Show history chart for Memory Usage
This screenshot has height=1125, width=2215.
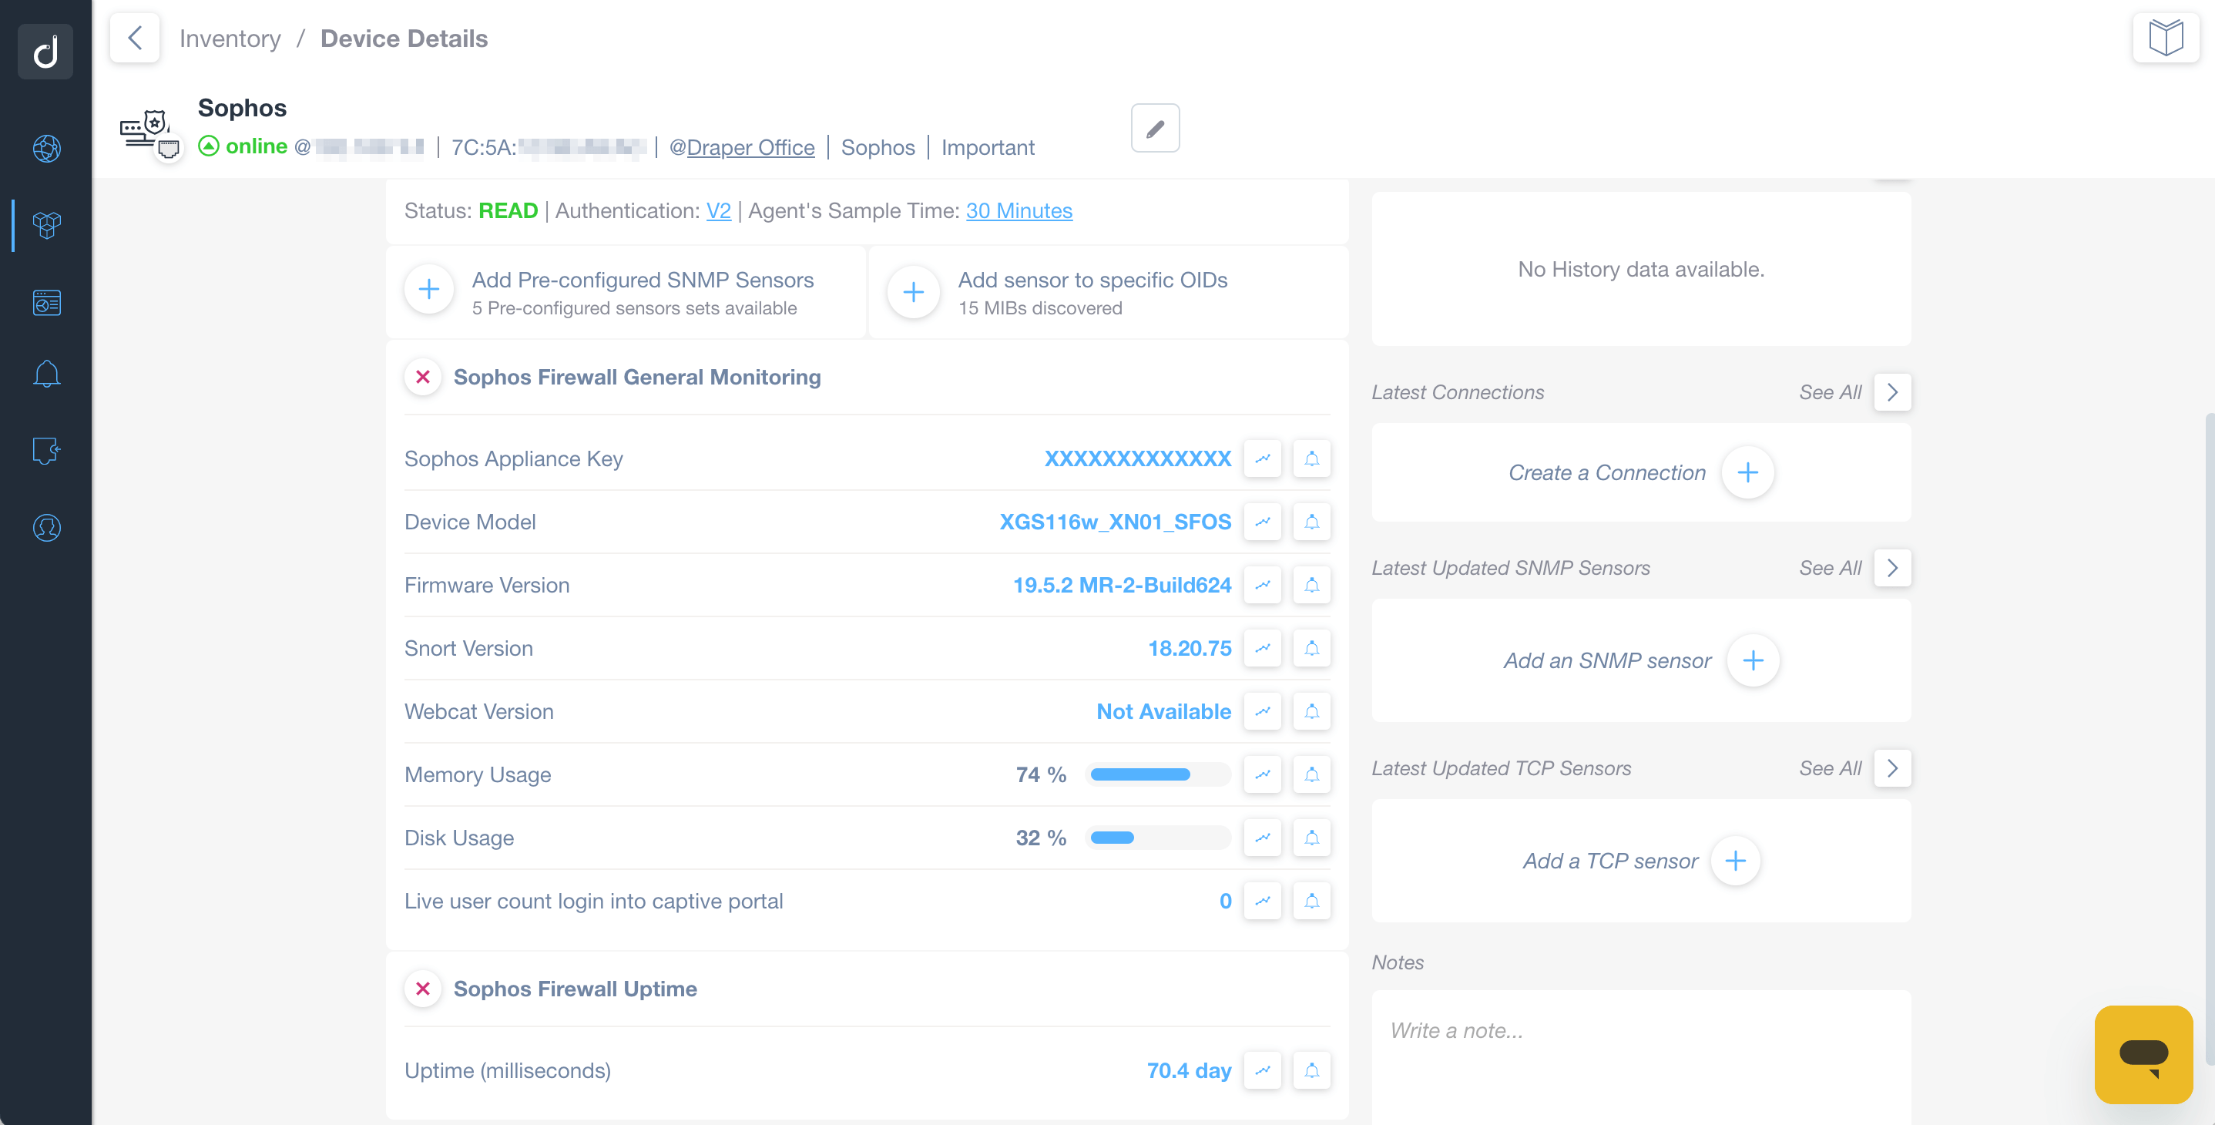[1262, 775]
